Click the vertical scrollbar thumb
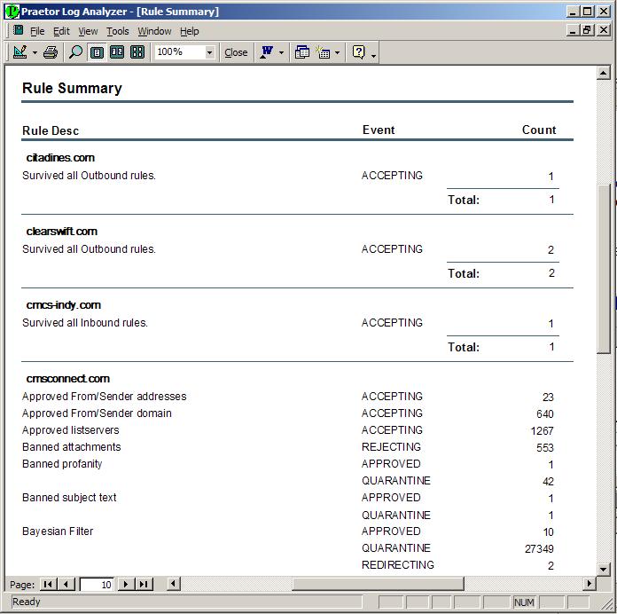This screenshot has width=617, height=614. coord(603,269)
